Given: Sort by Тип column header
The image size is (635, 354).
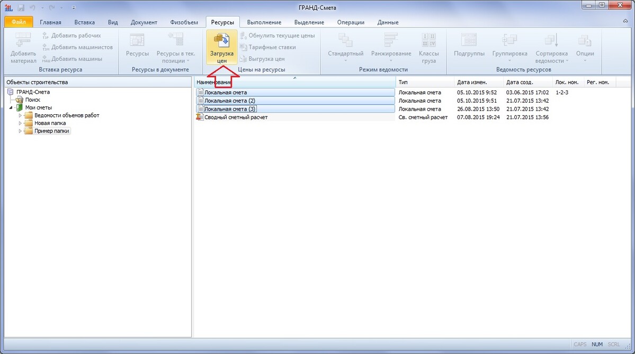Looking at the screenshot, I should pos(425,82).
